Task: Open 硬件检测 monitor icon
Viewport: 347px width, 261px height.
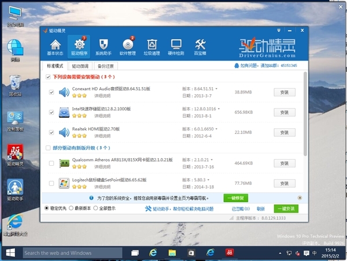Action: (x=176, y=47)
